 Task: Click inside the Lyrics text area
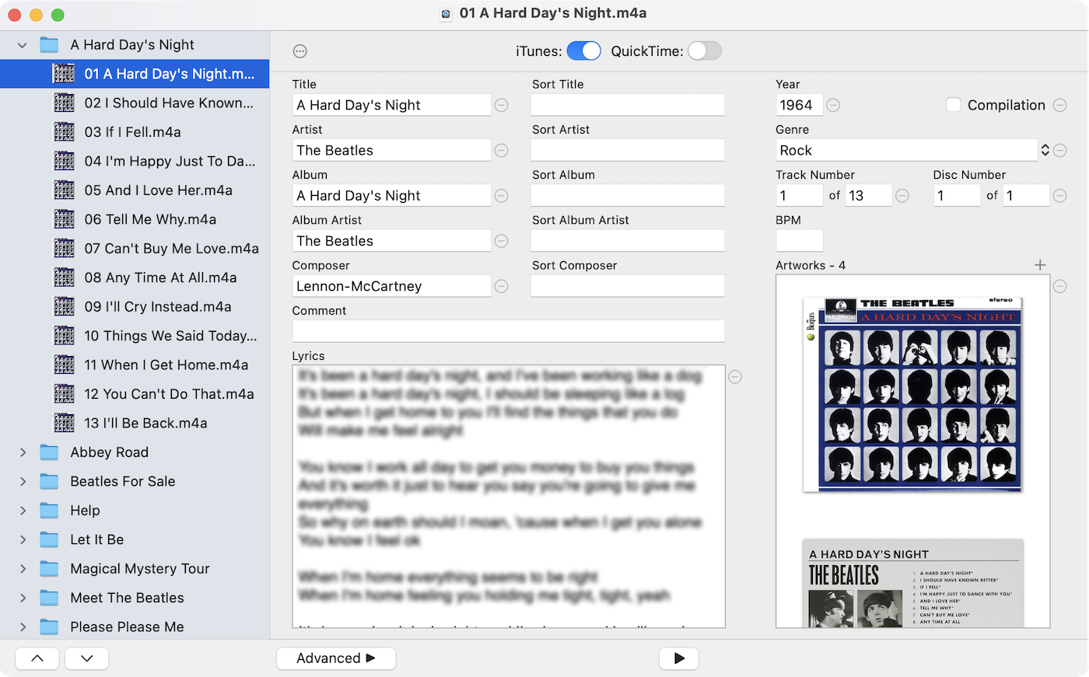509,496
